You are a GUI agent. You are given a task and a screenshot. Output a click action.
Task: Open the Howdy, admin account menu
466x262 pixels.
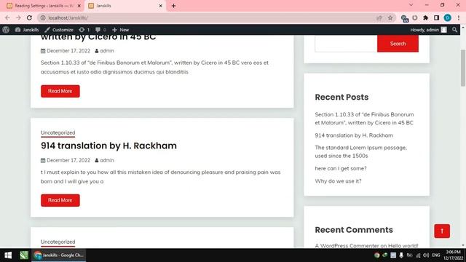(x=428, y=30)
